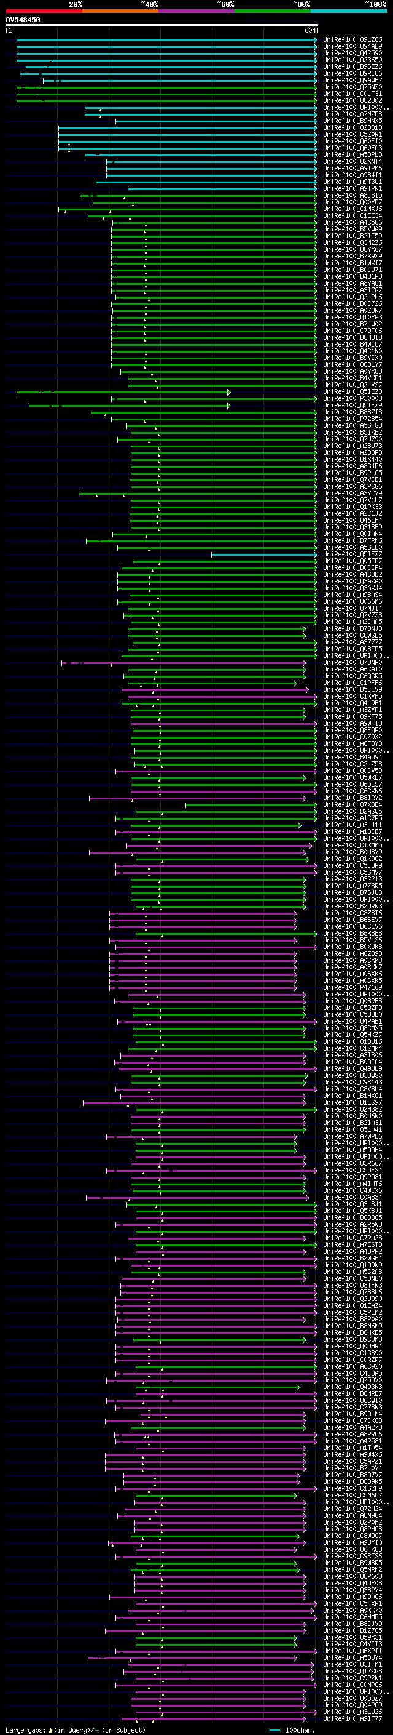Viewport: 393px width, 1735px height.
Task: Select the label UniRef100_A4S586
Action: click(x=352, y=222)
